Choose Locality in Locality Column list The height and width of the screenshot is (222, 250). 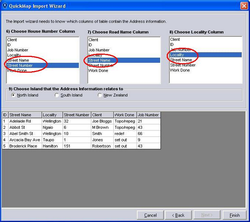[x=206, y=55]
